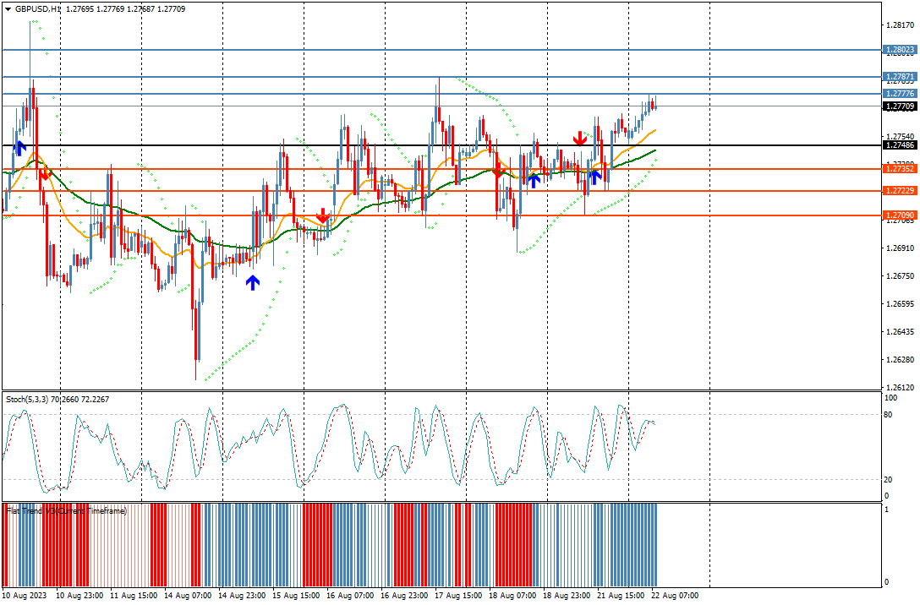Click the 18 Aug 23:00 time axis label
Screen dimensions: 920x605
coord(567,596)
